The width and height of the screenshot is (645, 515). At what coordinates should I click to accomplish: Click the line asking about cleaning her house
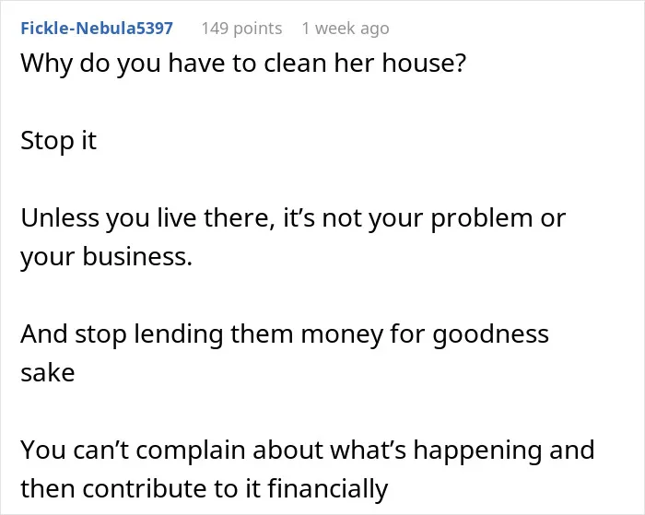[x=243, y=64]
